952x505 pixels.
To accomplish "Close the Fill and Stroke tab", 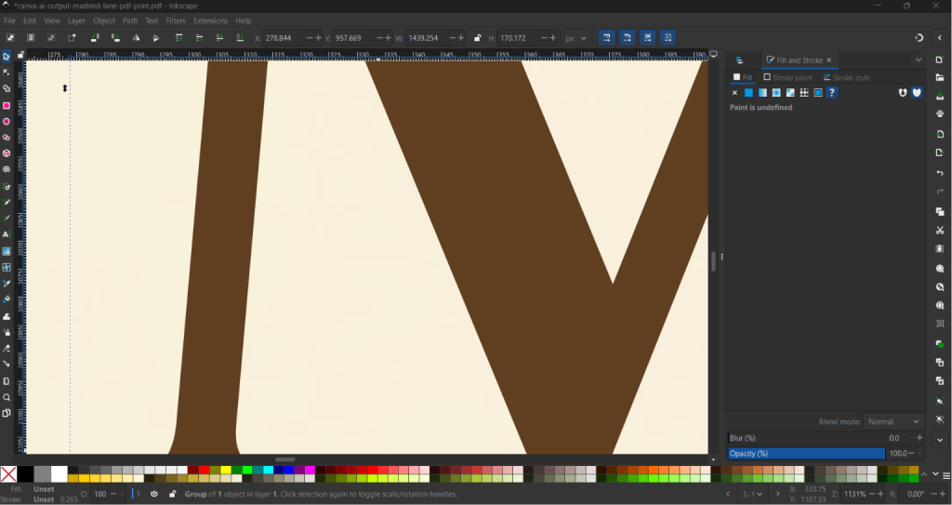I will [828, 60].
